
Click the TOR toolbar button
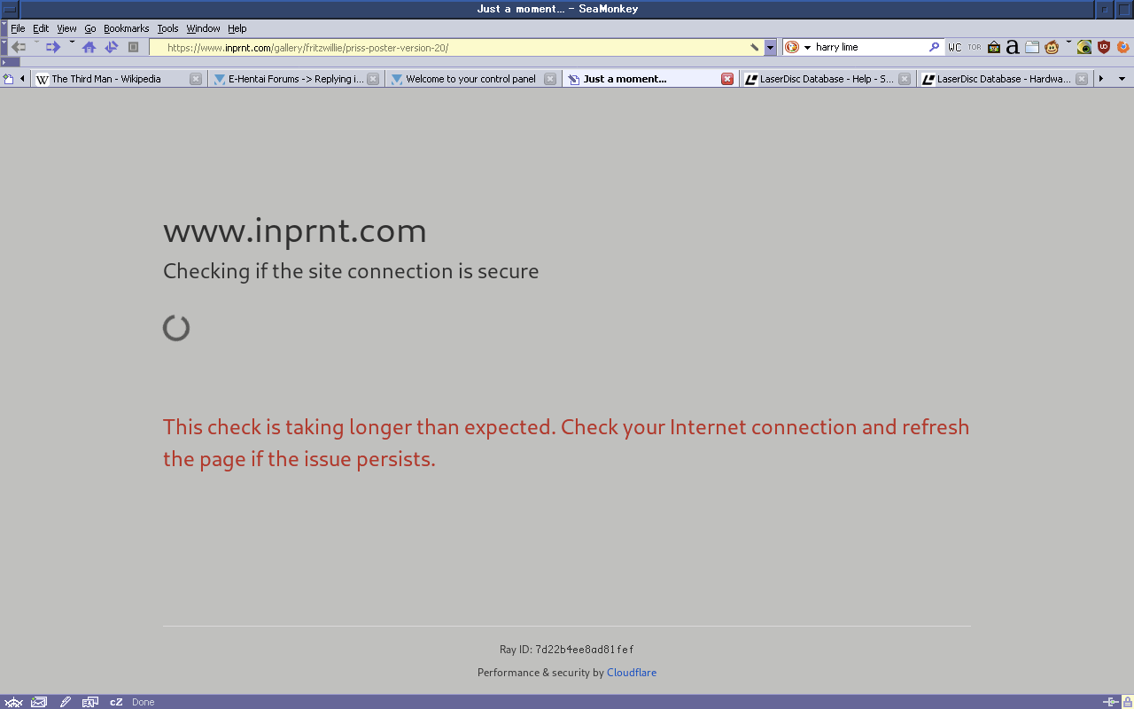tap(975, 48)
